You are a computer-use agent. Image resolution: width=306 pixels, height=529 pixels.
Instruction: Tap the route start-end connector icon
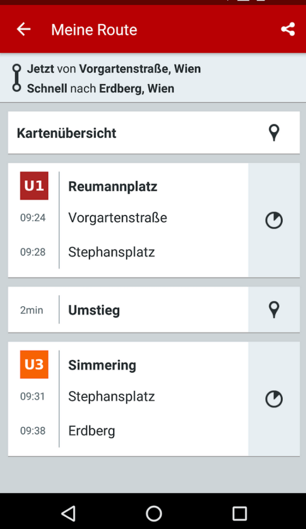[17, 78]
